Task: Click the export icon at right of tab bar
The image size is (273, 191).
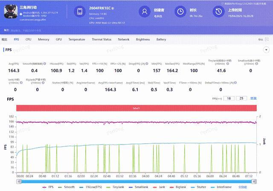Action: [267, 40]
